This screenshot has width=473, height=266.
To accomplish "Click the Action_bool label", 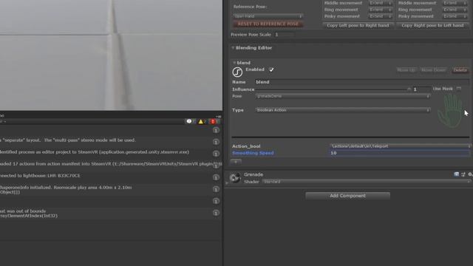I will click(x=246, y=146).
